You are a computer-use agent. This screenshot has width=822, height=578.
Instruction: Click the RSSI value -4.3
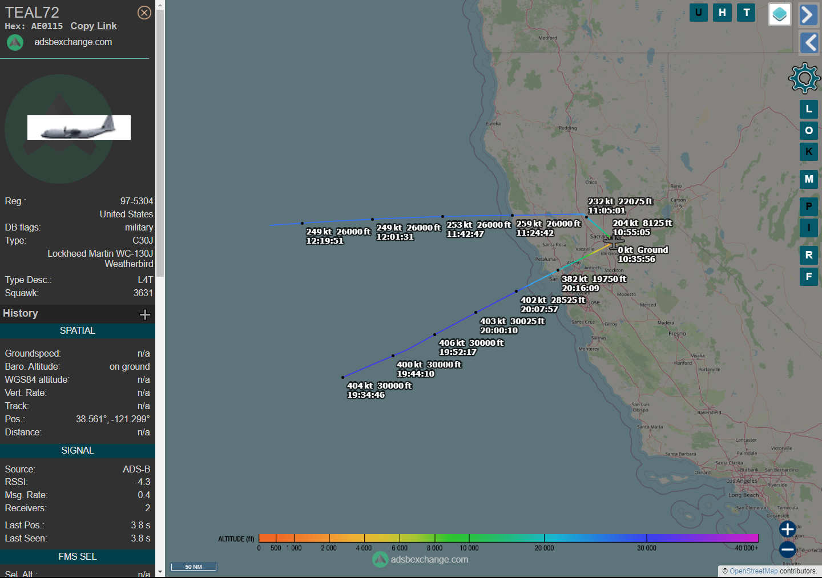tap(142, 482)
